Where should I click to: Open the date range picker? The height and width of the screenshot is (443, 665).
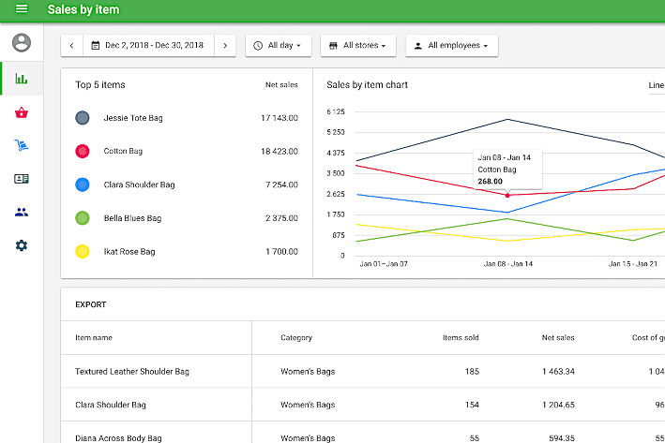(x=148, y=46)
